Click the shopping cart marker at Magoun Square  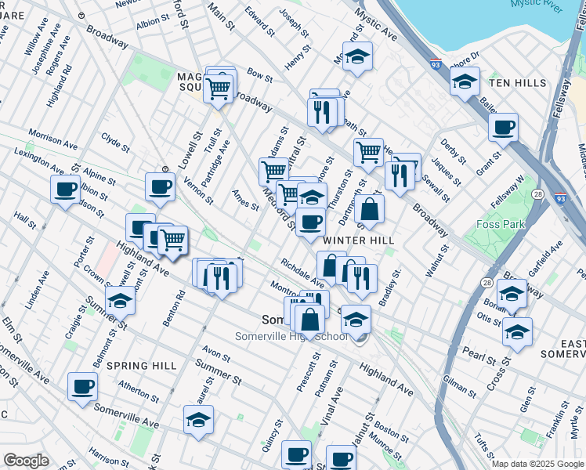[x=219, y=87]
